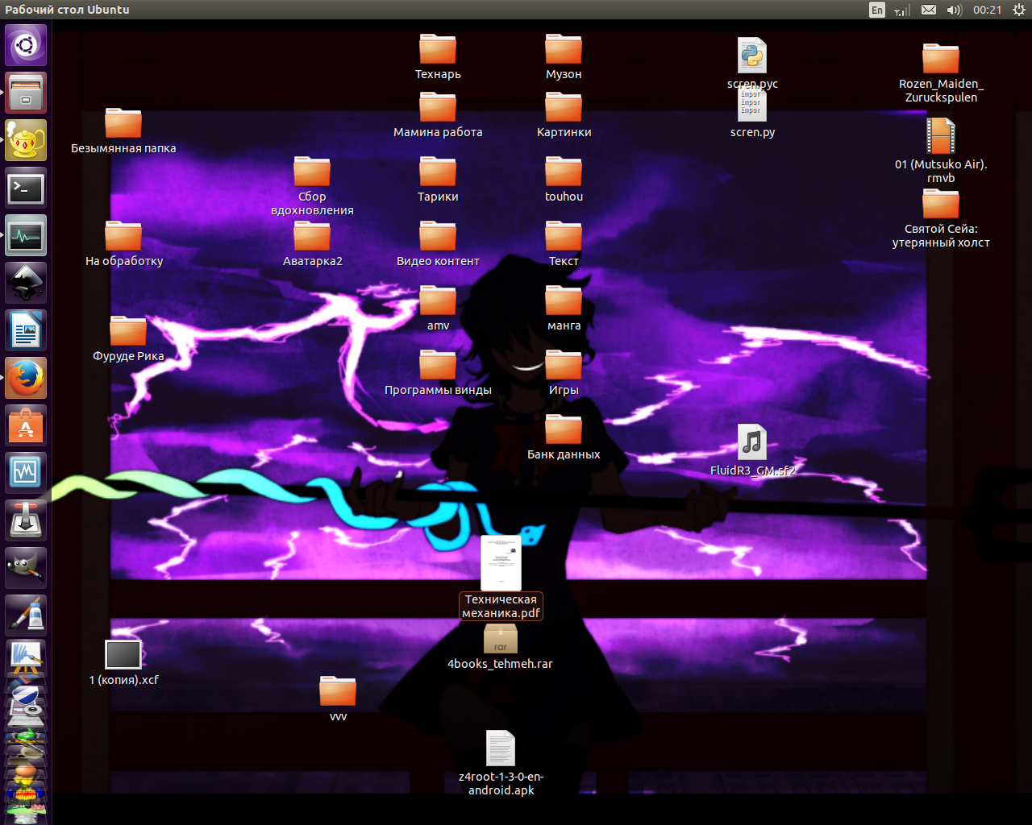Open System Monitor in the launcher

[26, 236]
